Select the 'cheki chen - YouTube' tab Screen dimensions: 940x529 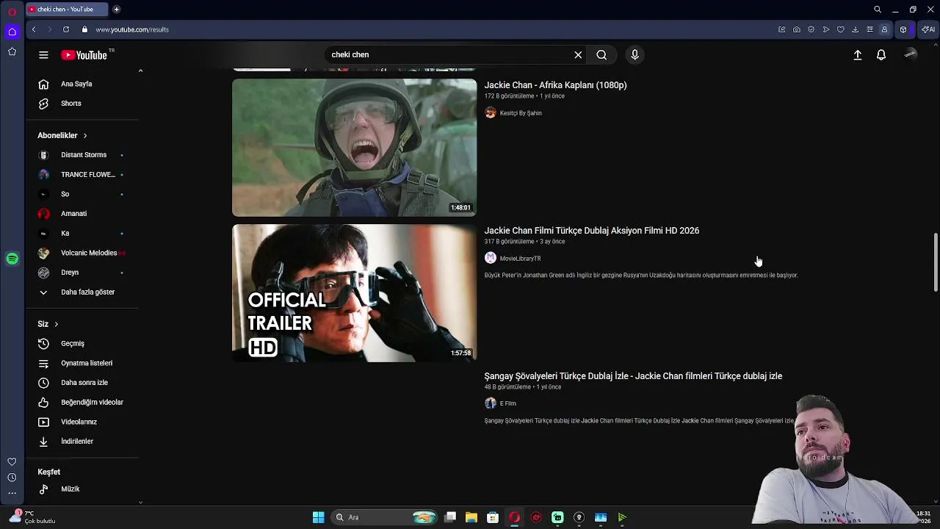[66, 10]
